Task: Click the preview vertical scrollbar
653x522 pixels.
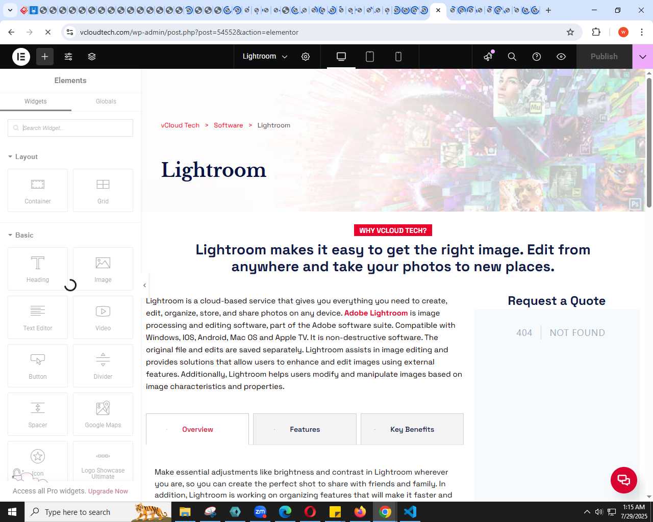Action: pos(649,143)
